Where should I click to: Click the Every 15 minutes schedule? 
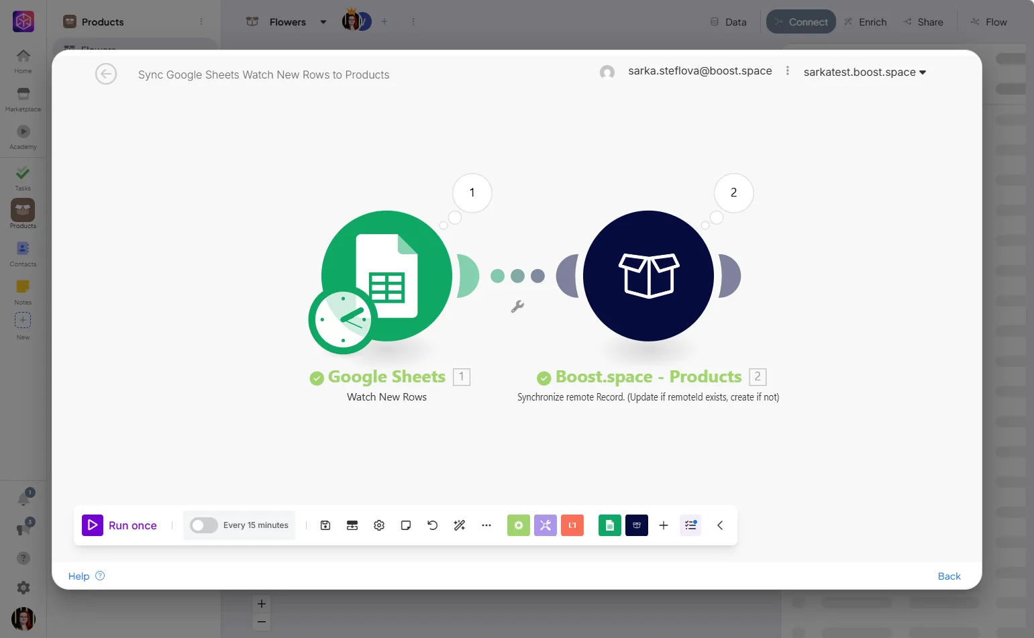tap(256, 525)
